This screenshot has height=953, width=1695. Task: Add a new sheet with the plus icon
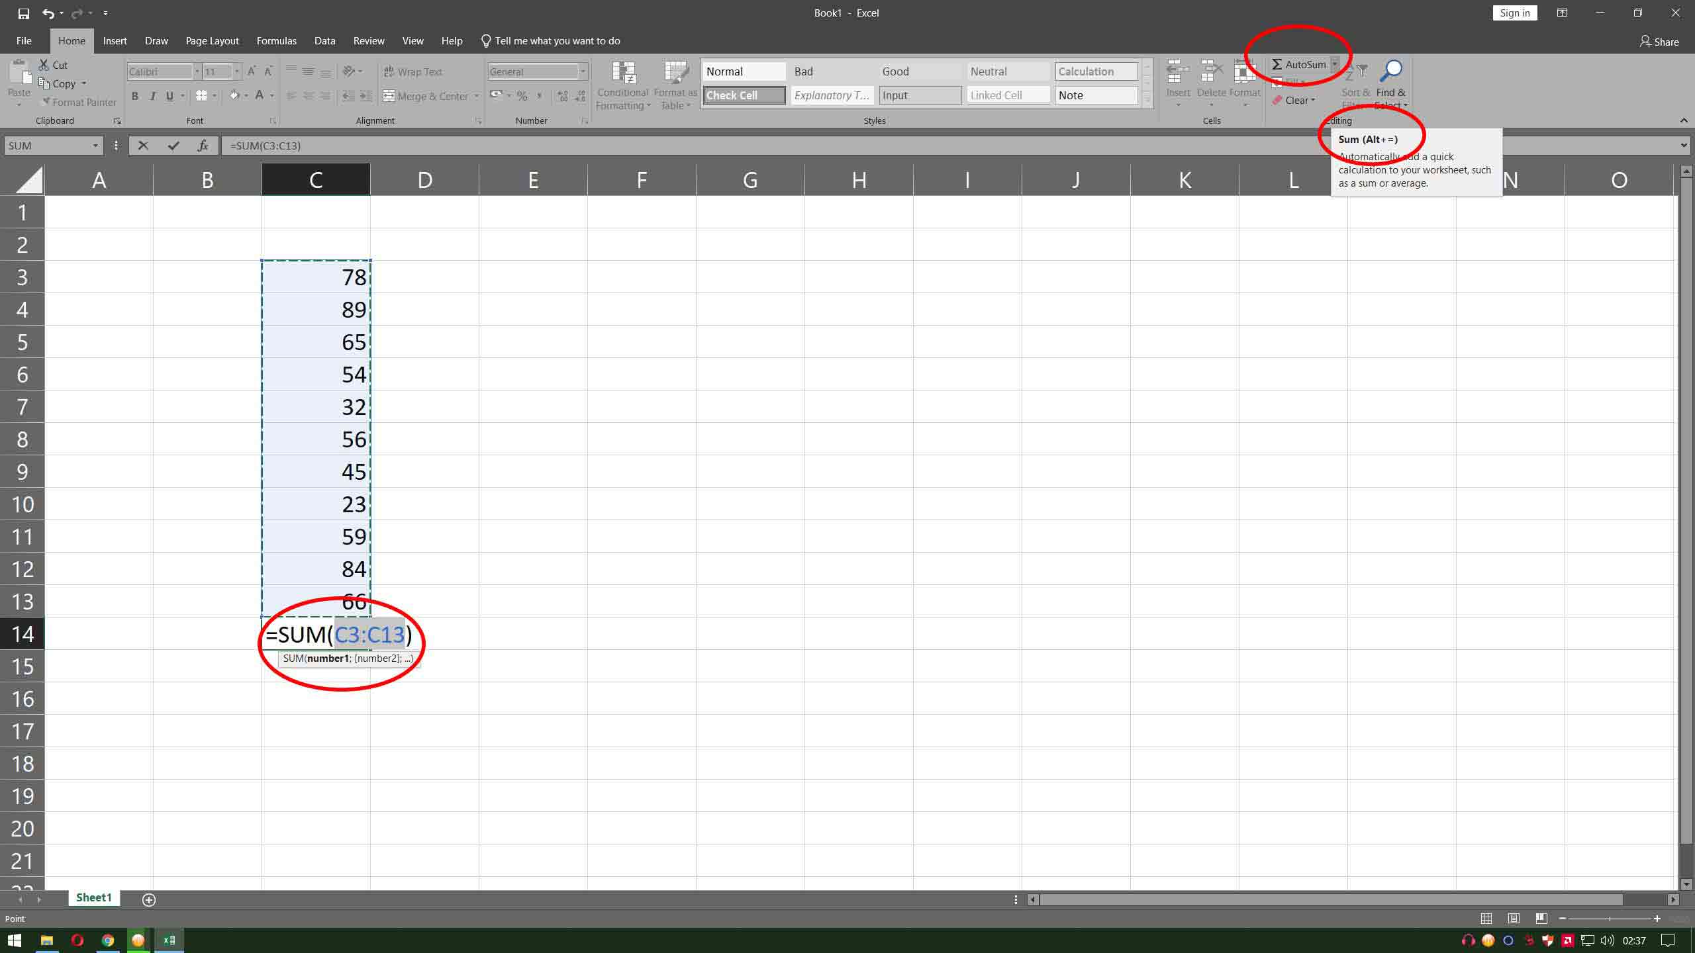pos(149,899)
